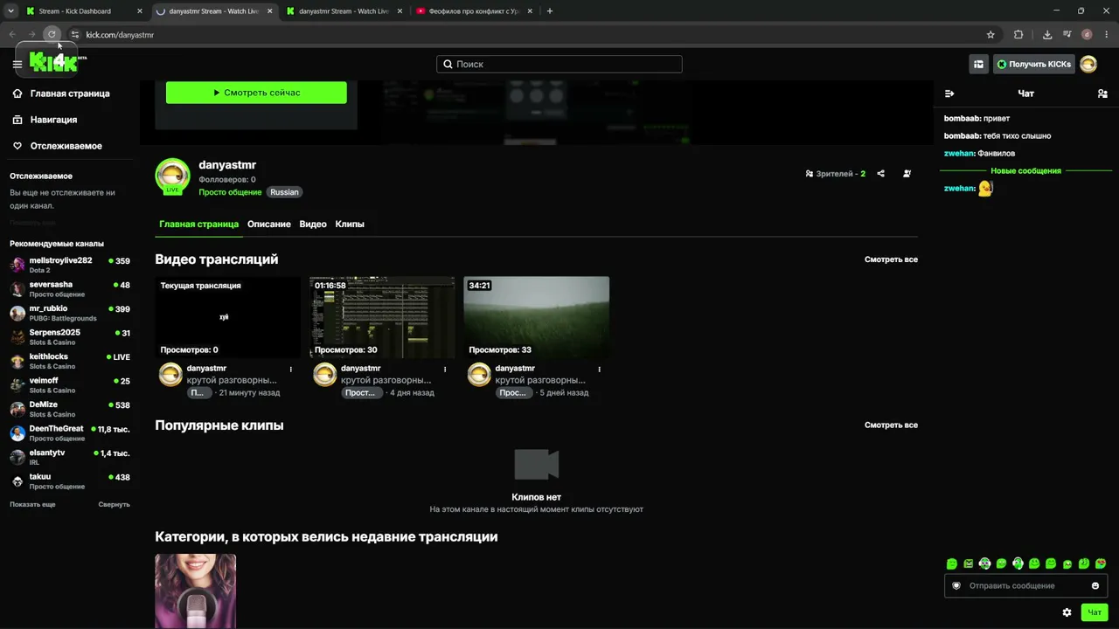Screen dimensions: 1119x629
Task: Click the Смотреть сейчас button
Action: [x=256, y=93]
